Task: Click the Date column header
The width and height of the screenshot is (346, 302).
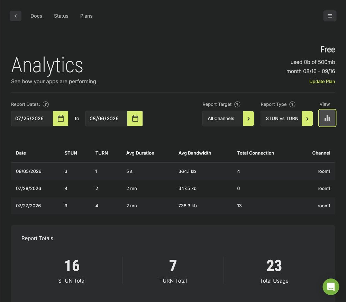Action: (21, 153)
